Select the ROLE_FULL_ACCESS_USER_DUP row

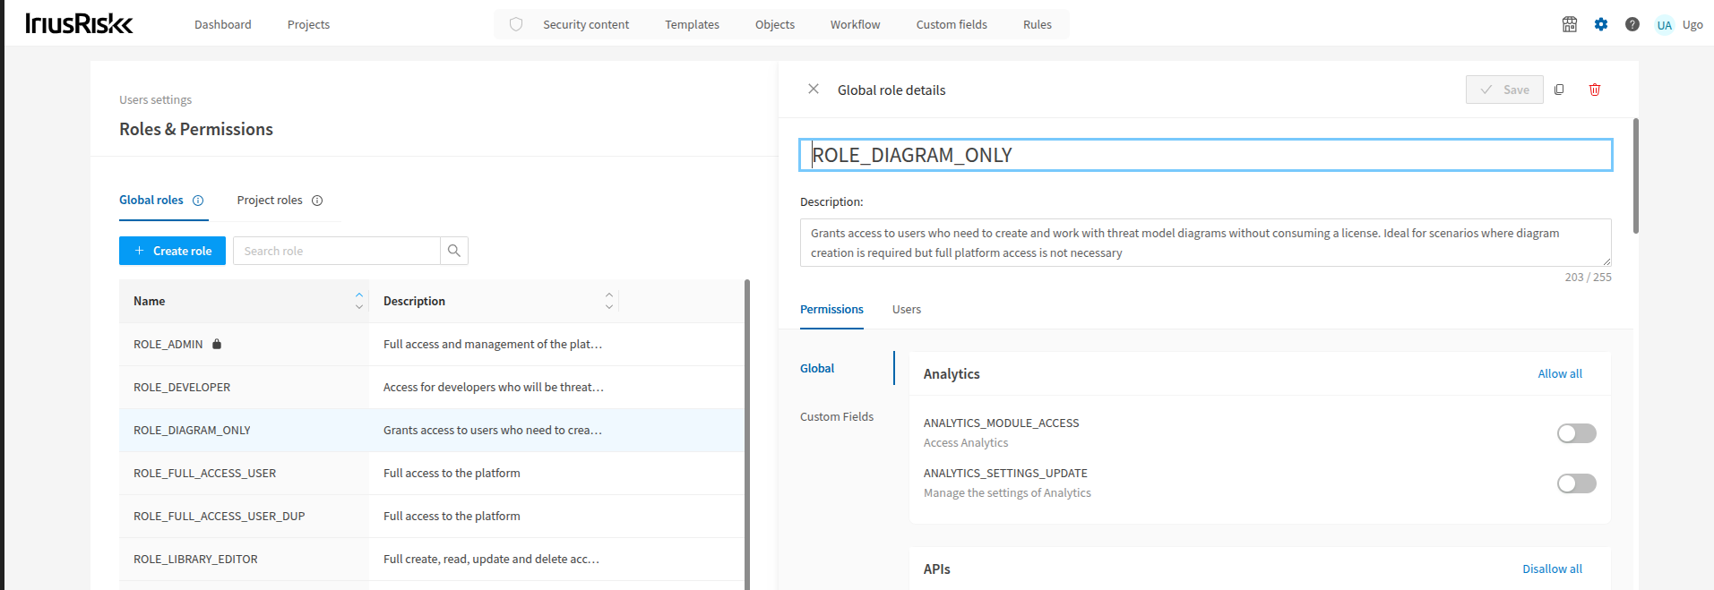pos(432,516)
